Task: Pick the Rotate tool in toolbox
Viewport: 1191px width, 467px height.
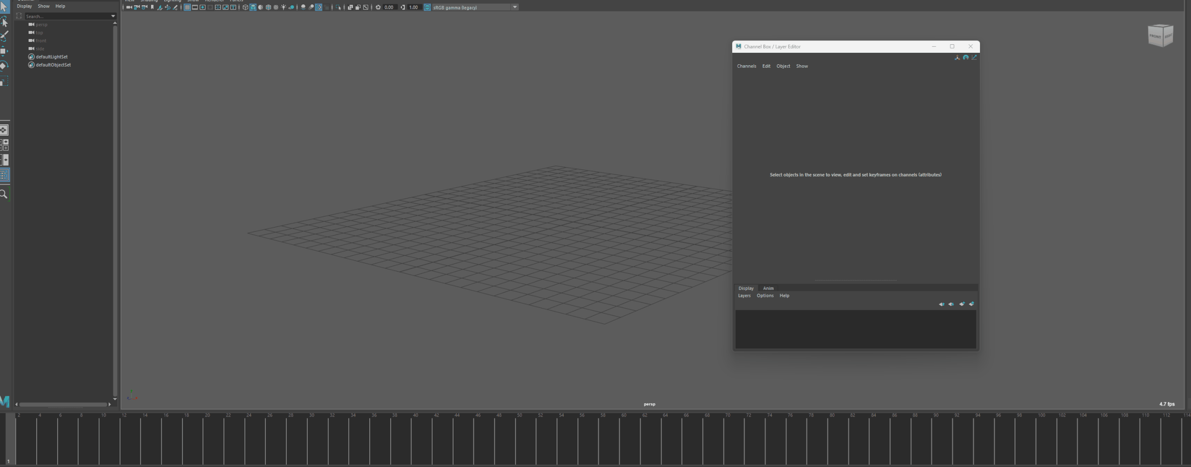Action: (4, 66)
